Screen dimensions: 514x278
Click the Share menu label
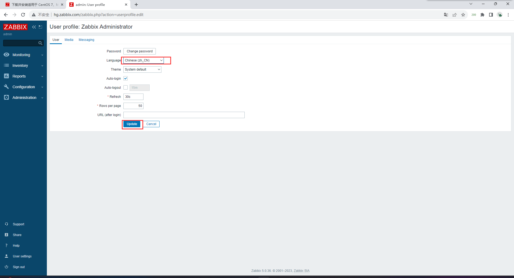pos(17,235)
